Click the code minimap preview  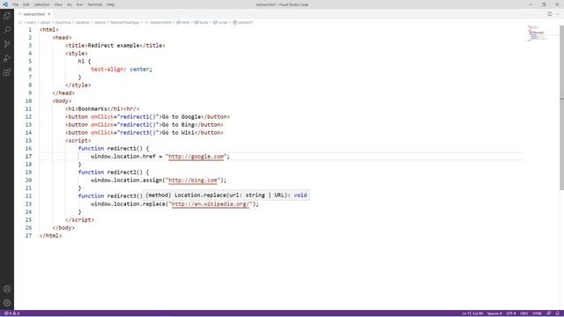click(x=537, y=33)
